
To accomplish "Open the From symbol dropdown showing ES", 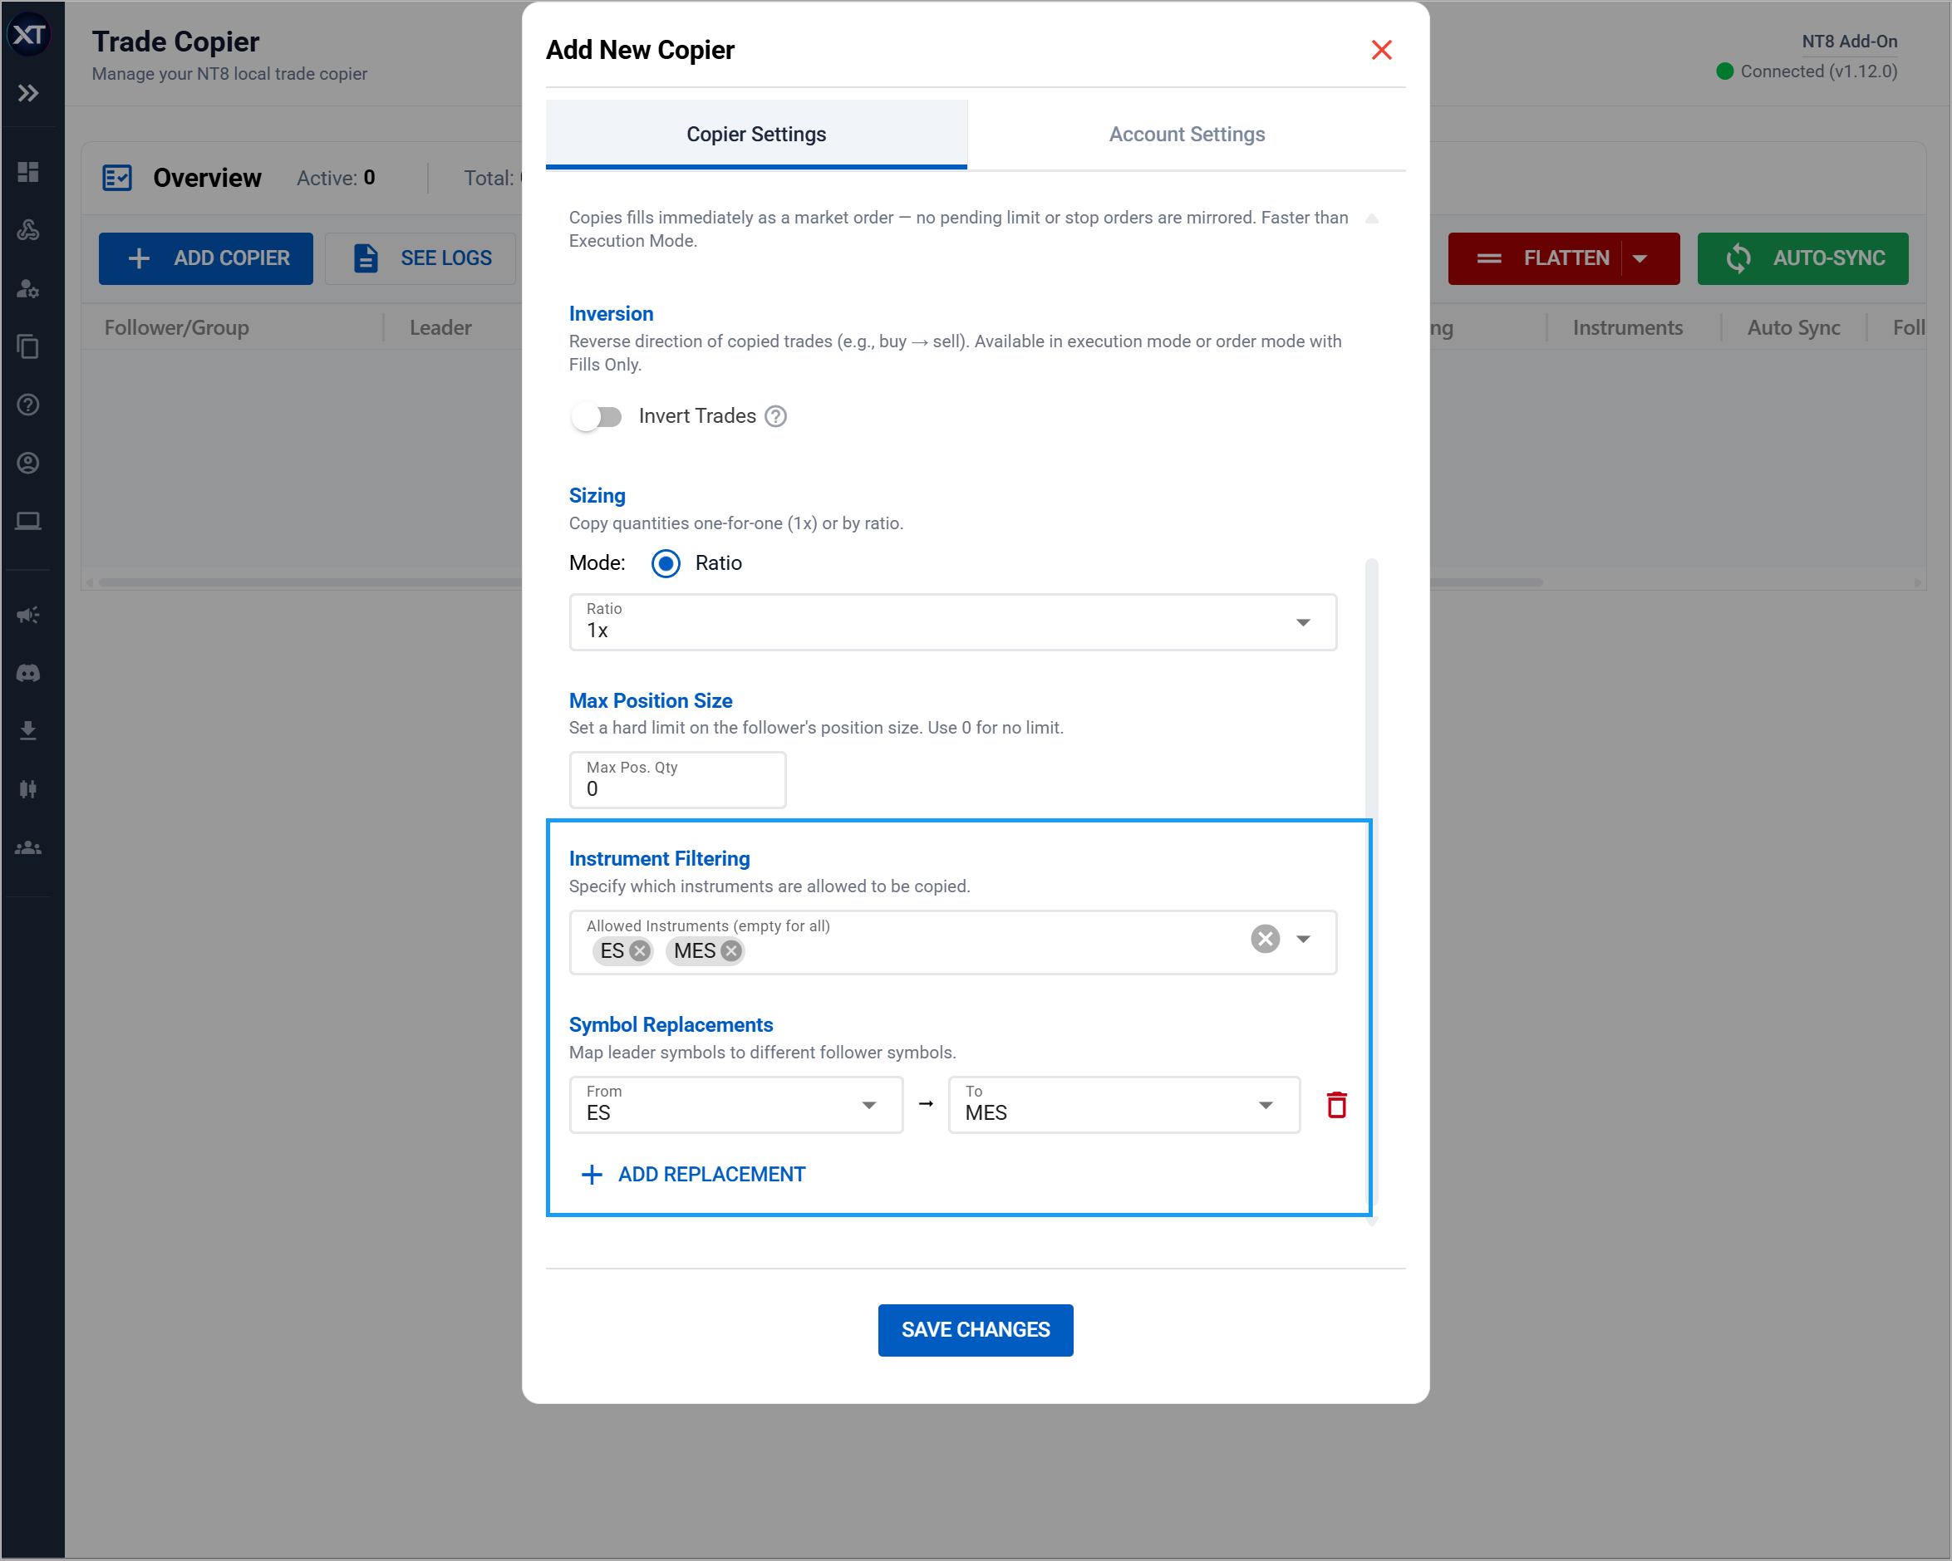I will coord(869,1104).
